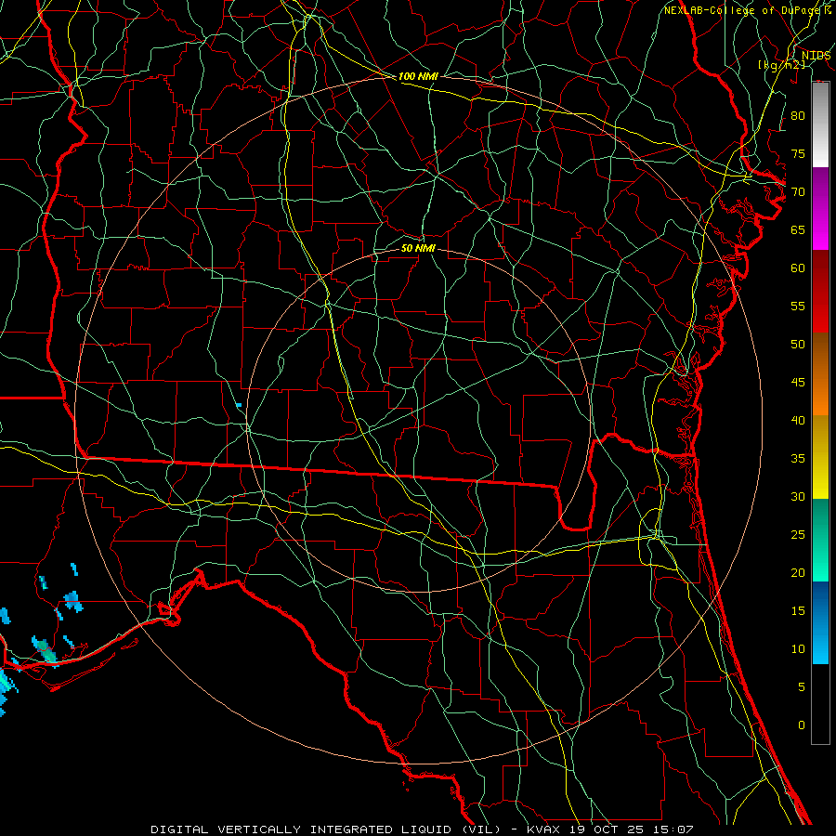Click the yellow 30-40 segment of color scale
This screenshot has height=836, width=836.
820,457
